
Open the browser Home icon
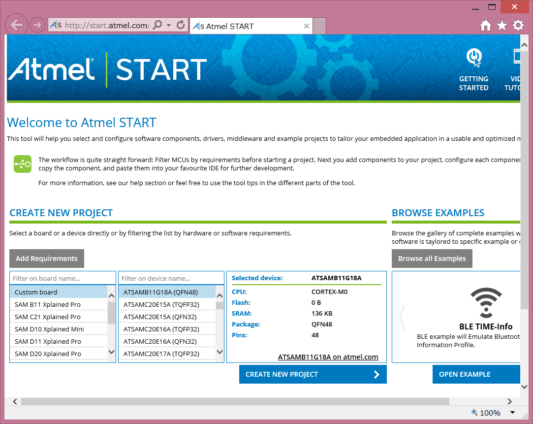tap(485, 26)
